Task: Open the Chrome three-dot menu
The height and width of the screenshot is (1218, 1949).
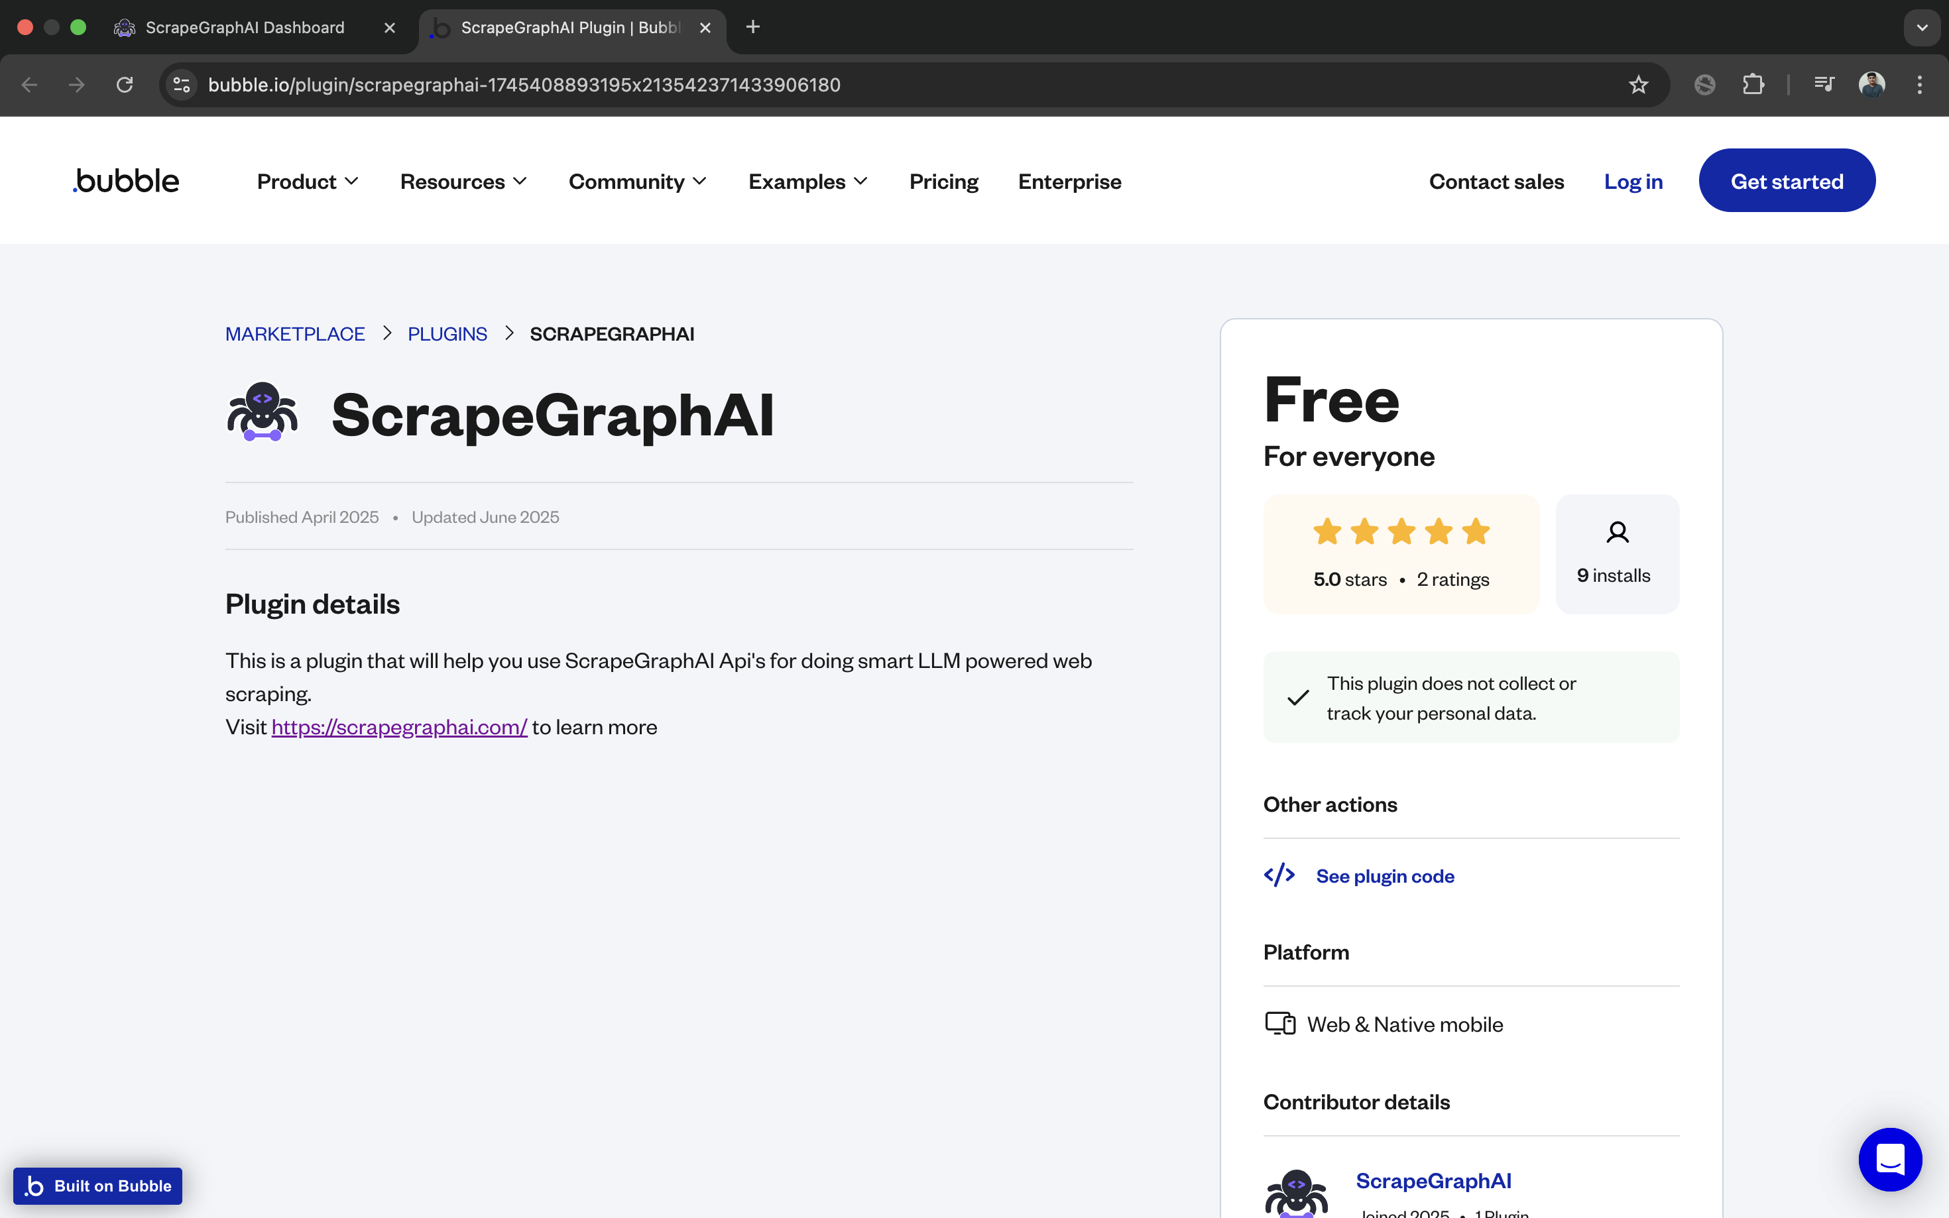Action: click(1920, 85)
